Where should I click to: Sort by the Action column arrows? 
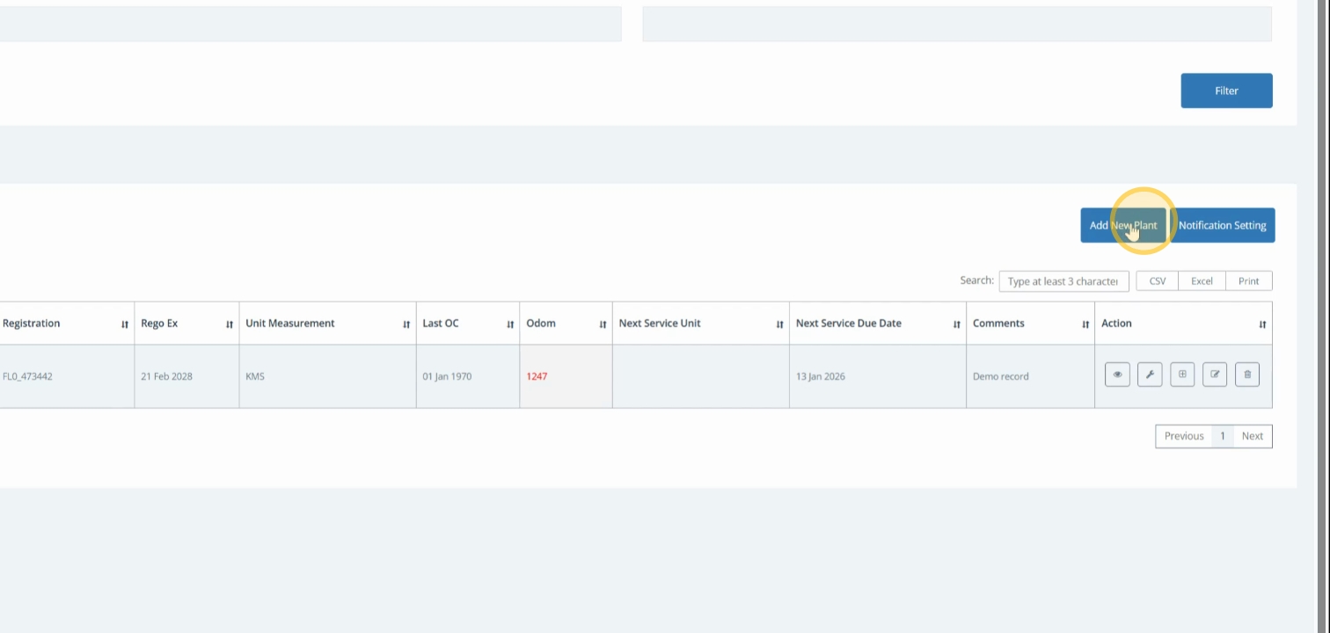[x=1262, y=324]
